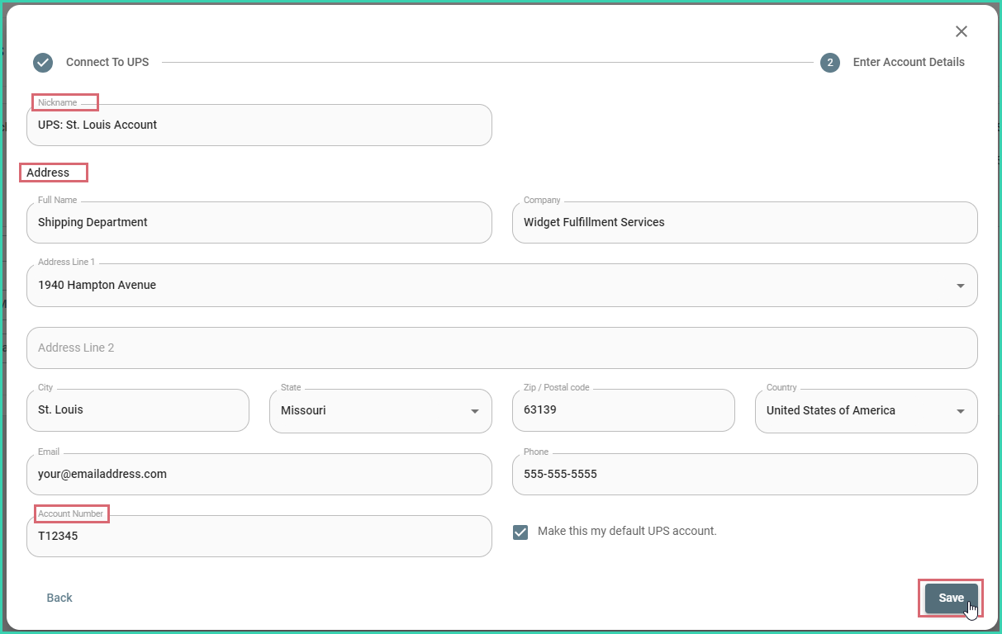The width and height of the screenshot is (1002, 634).
Task: Click the step 2 circle icon
Action: coord(829,62)
